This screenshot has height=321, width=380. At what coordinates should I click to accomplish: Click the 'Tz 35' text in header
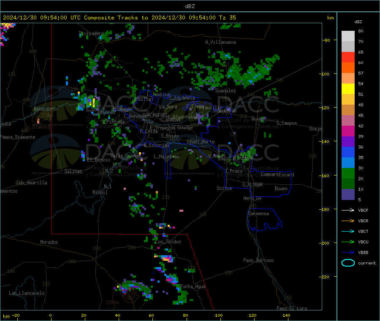click(227, 18)
